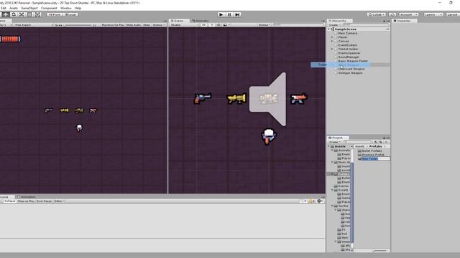Switch to the Animator tab beside Scene
The image size is (460, 258).
coord(200,21)
